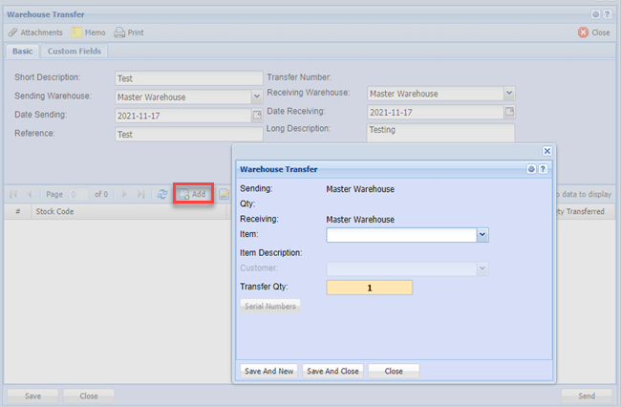Click Save And New button
This screenshot has height=407, width=621.
(268, 371)
